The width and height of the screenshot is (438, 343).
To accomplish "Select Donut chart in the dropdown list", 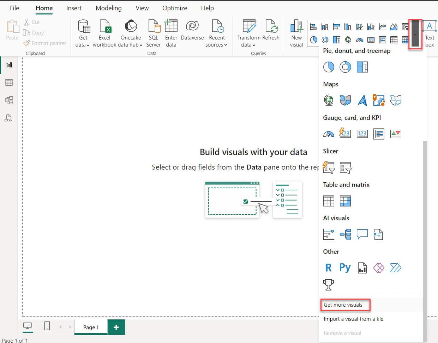I will [345, 67].
